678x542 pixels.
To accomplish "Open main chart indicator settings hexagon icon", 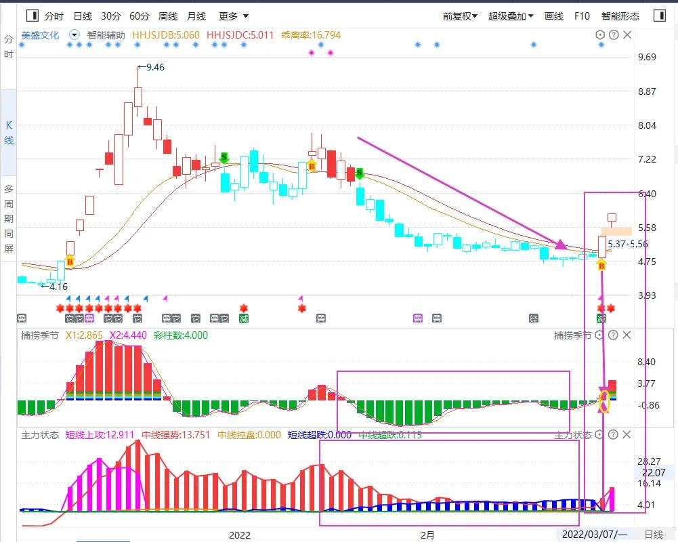I will coord(600,35).
